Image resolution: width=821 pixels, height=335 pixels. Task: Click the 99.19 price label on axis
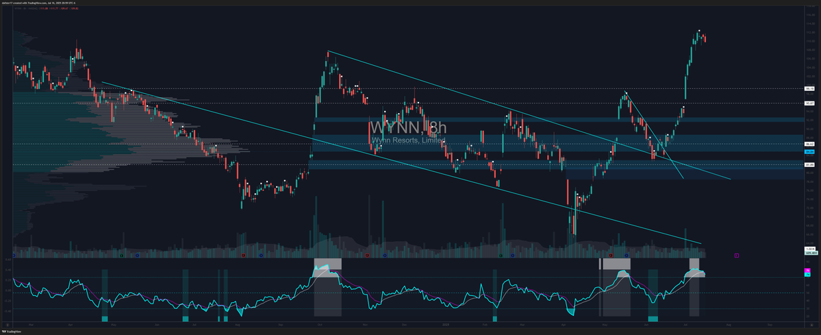pos(809,88)
